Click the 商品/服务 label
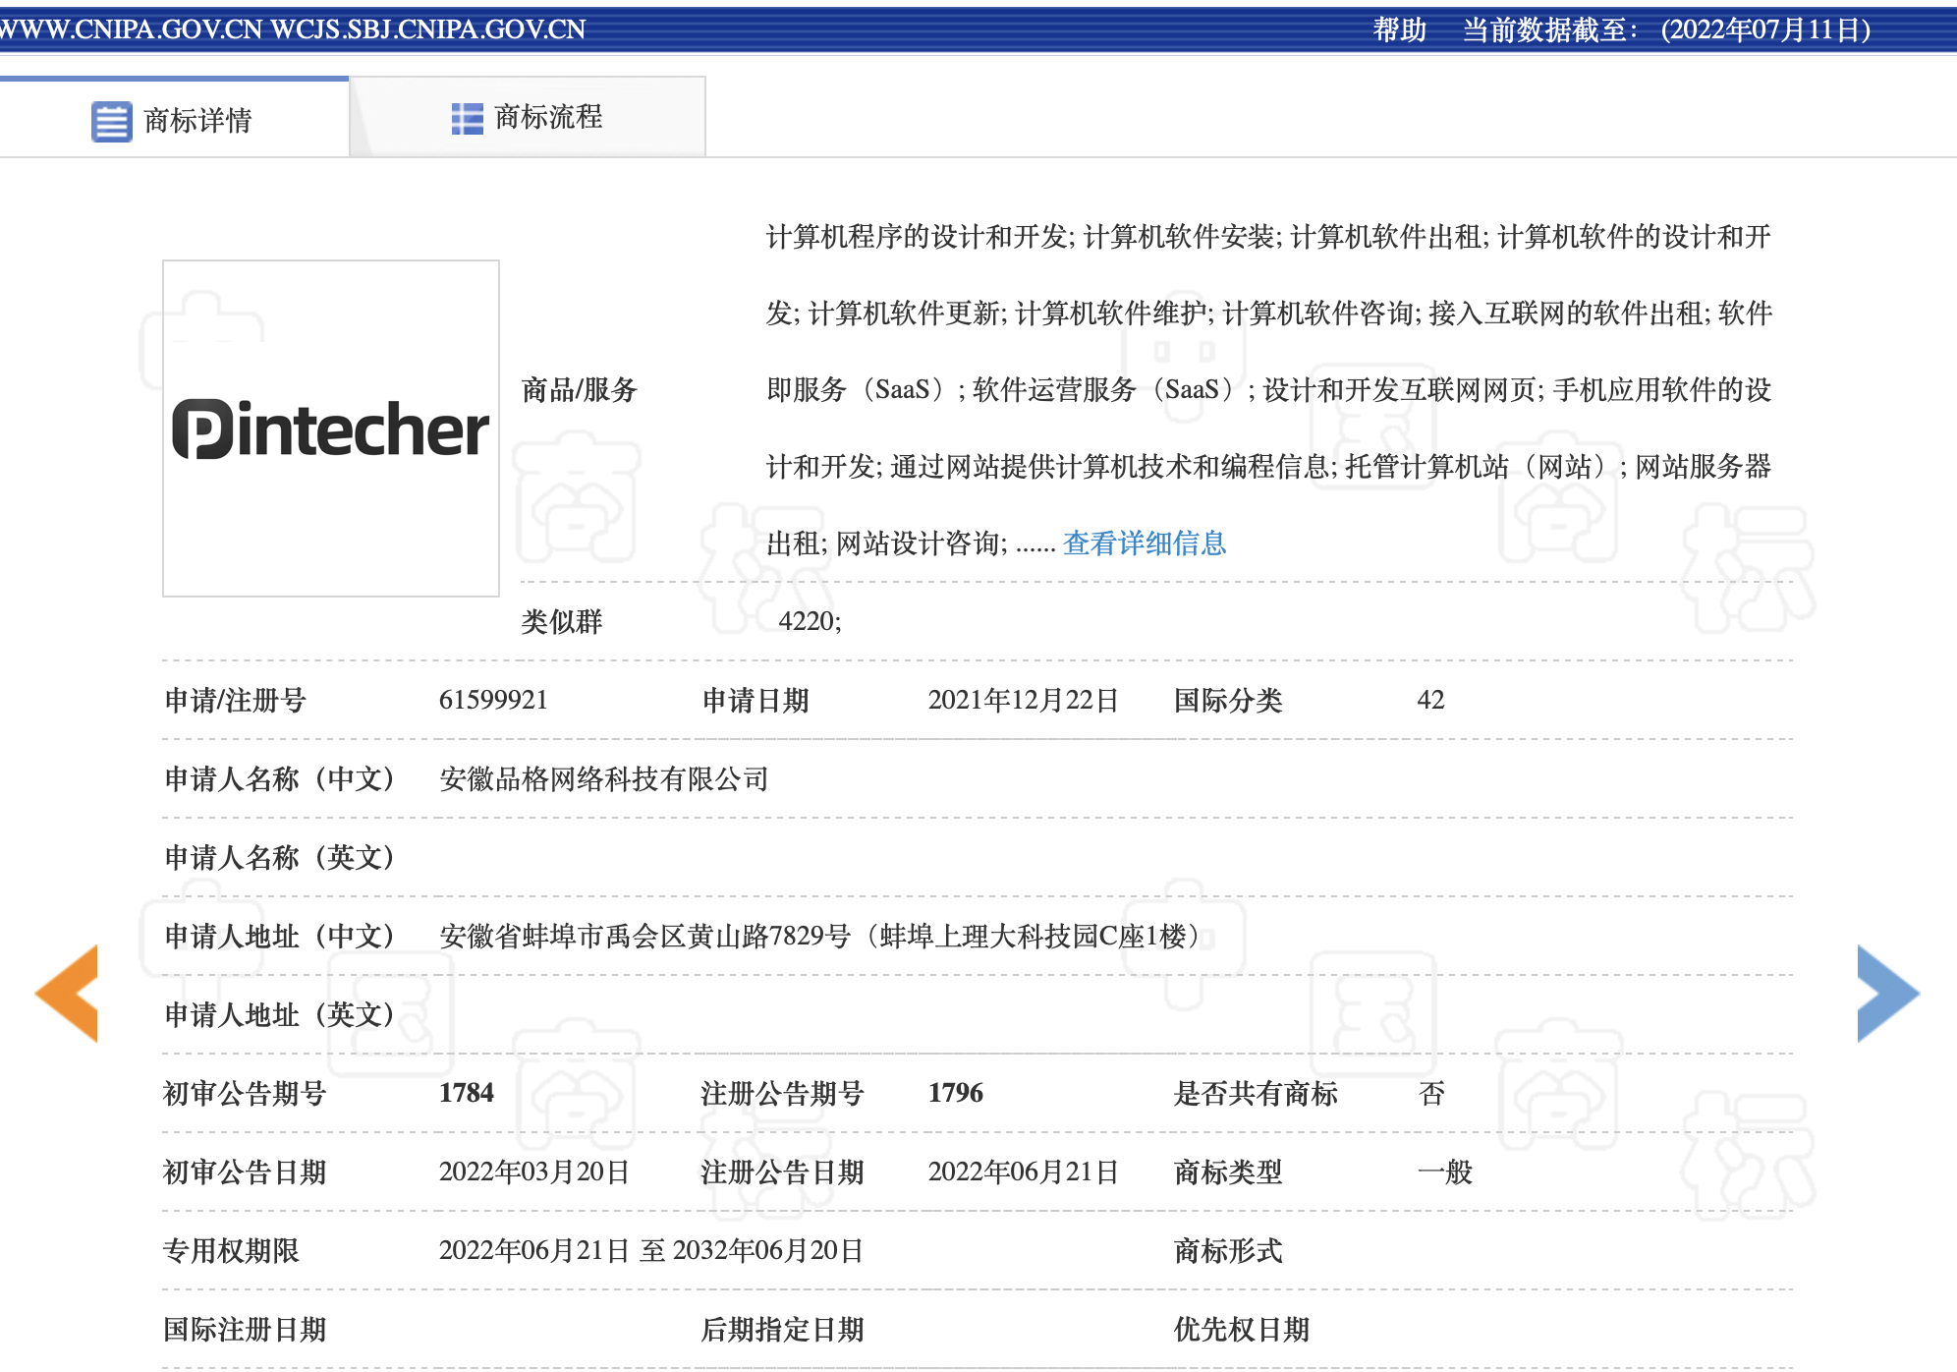Viewport: 1957px width, 1372px height. click(579, 389)
